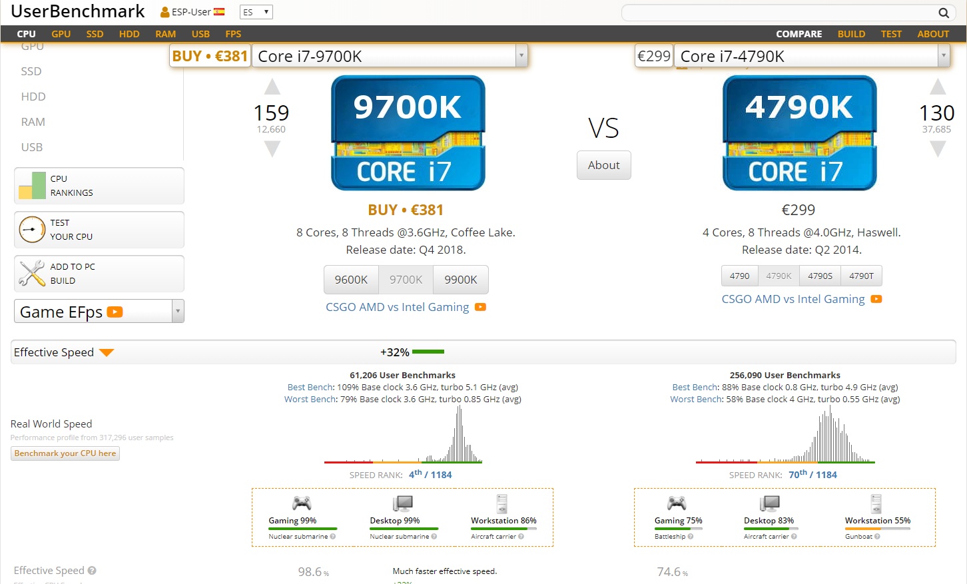Click the search magnifier icon

(x=943, y=13)
